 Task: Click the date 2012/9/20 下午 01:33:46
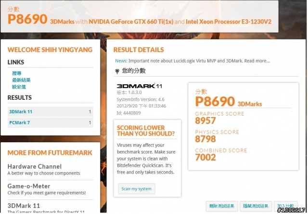coord(141,106)
